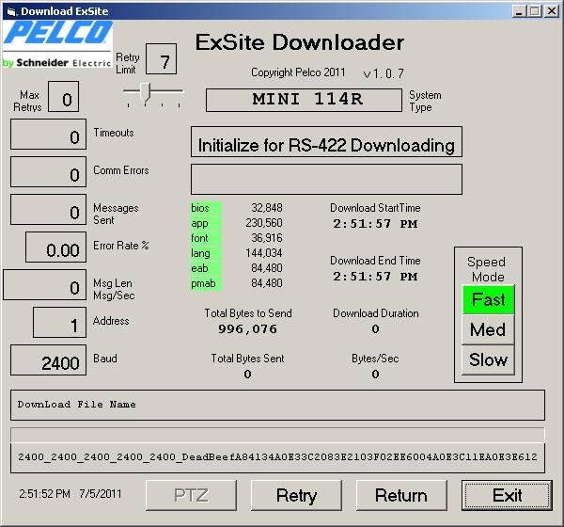This screenshot has width=564, height=527.
Task: Click the Timeouts counter field
Action: pyautogui.click(x=49, y=134)
